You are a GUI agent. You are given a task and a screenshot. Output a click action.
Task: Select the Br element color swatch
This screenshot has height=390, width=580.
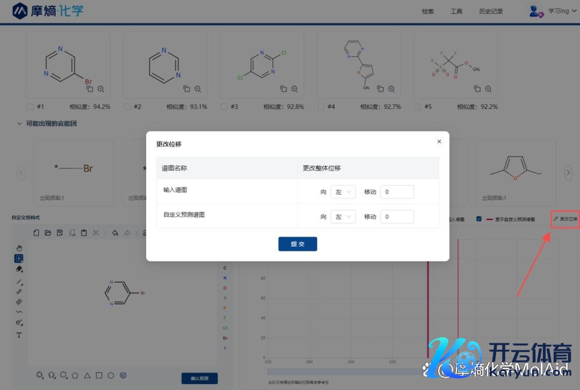(x=225, y=338)
